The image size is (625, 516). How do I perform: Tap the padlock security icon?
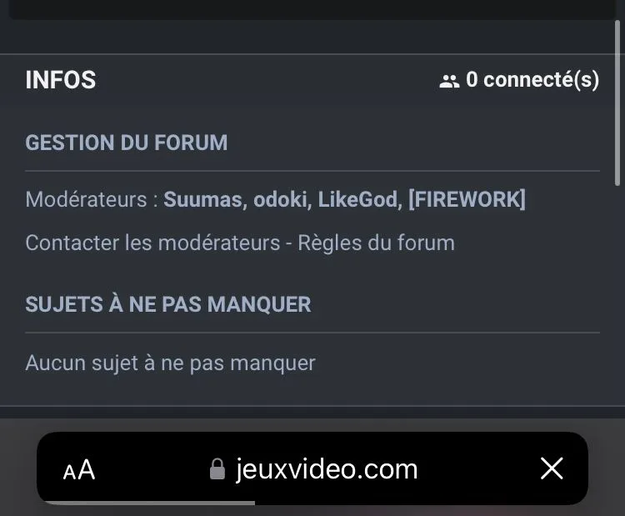[x=217, y=469]
